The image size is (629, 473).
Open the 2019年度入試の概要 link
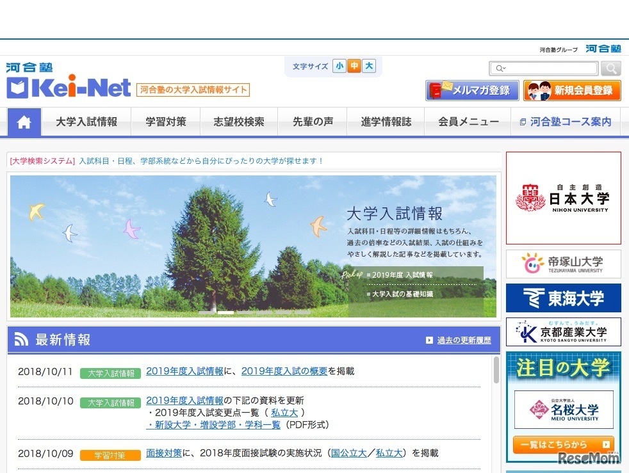click(x=284, y=371)
